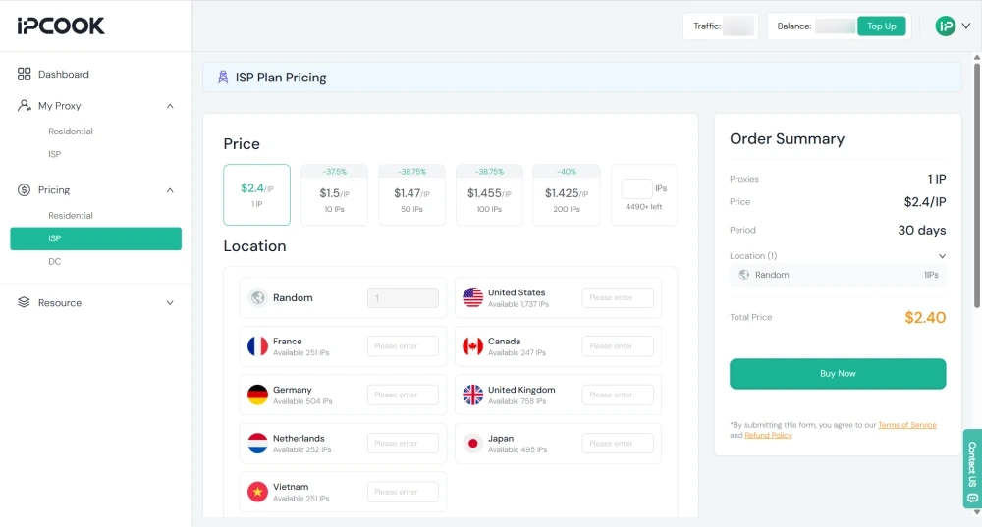The image size is (982, 527).
Task: Click the Top Up button
Action: (881, 26)
